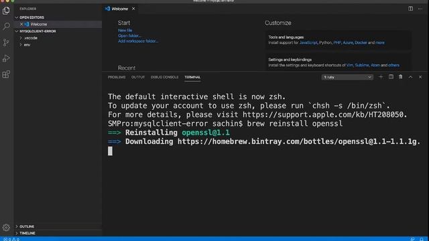
Task: Switch to the Debug Console tab
Action: pyautogui.click(x=164, y=78)
